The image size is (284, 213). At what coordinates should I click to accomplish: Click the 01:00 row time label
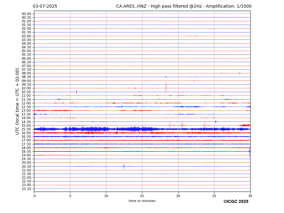coord(26,21)
